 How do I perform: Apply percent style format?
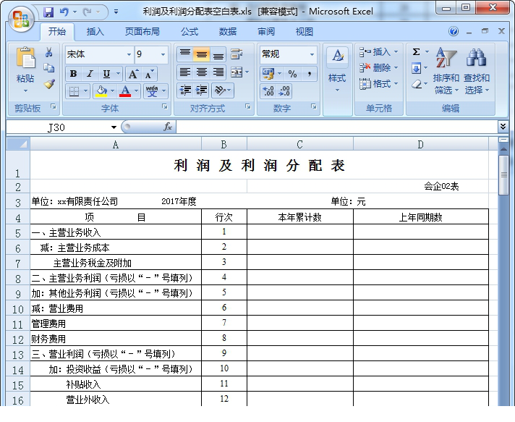292,74
